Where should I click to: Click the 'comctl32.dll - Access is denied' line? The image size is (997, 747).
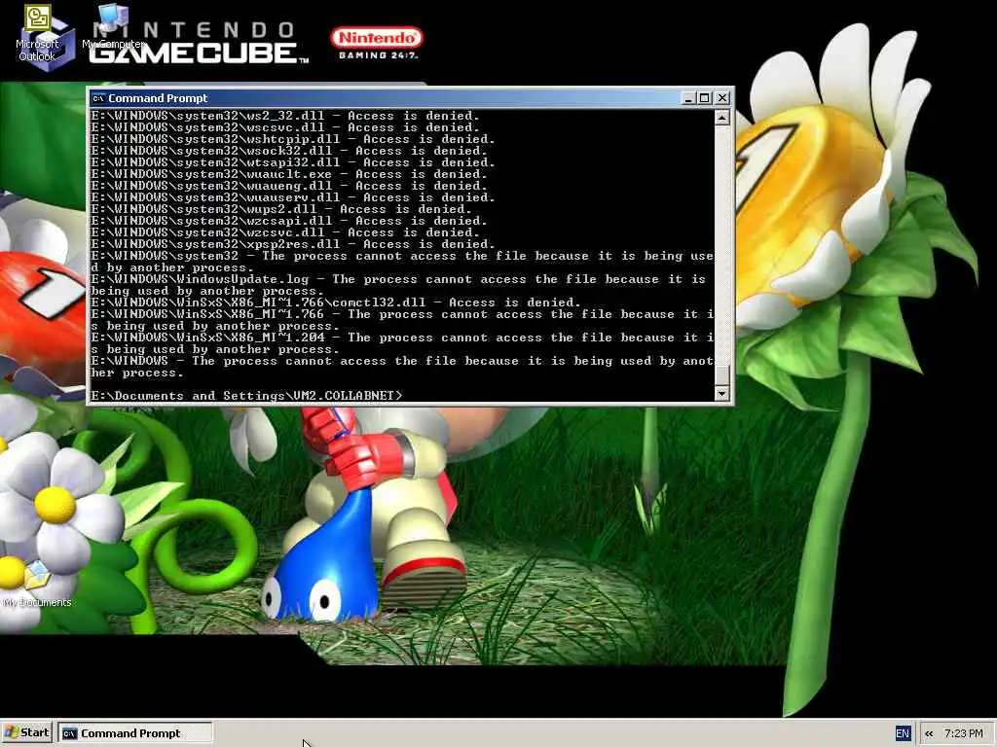[336, 302]
